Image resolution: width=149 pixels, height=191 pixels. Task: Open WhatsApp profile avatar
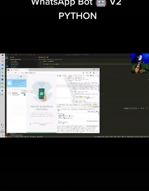coord(9,76)
